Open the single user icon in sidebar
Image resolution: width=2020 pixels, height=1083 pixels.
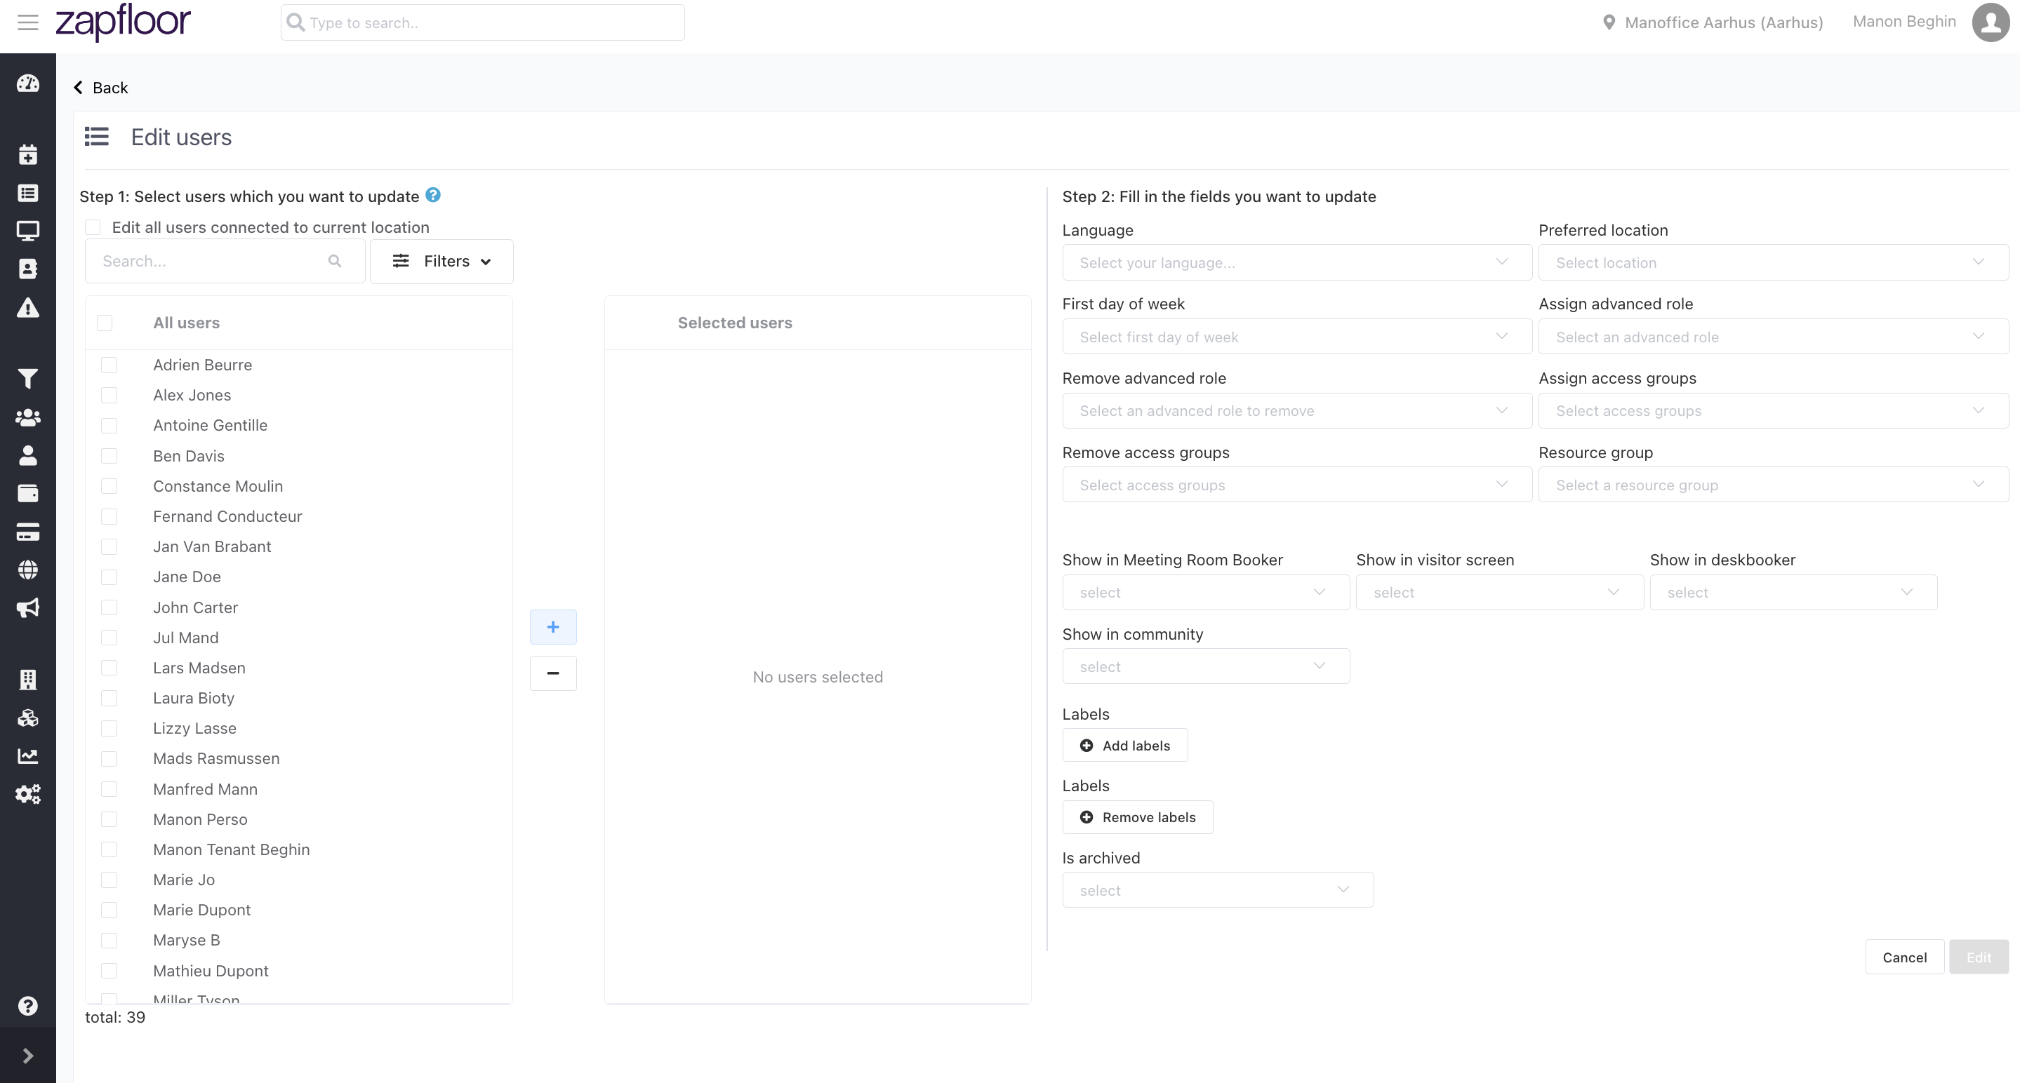pos(28,455)
